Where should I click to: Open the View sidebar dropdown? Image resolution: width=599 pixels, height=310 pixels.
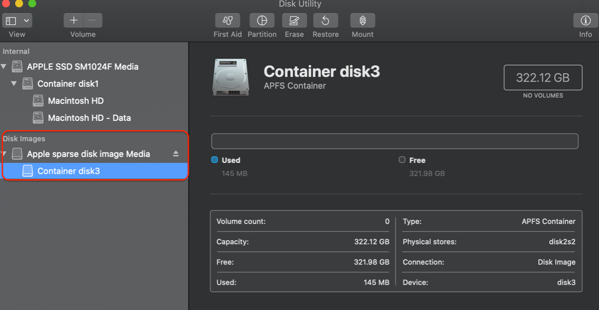[x=17, y=21]
